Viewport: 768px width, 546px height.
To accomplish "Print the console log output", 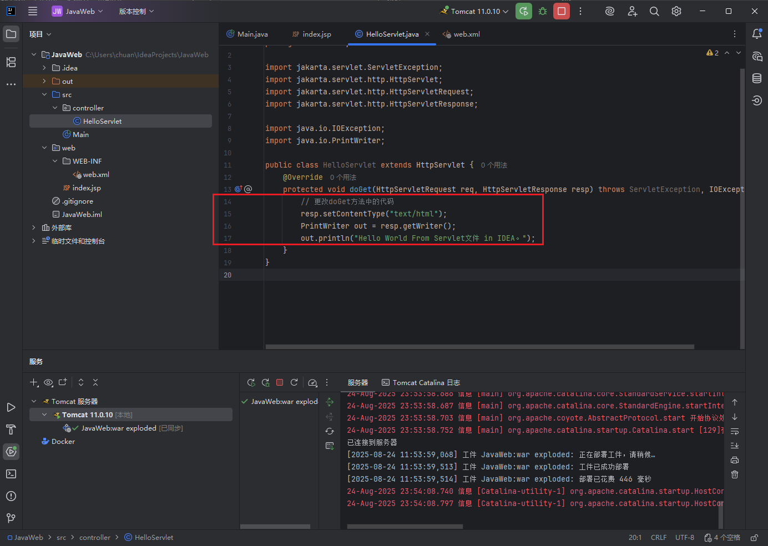I will click(x=735, y=460).
